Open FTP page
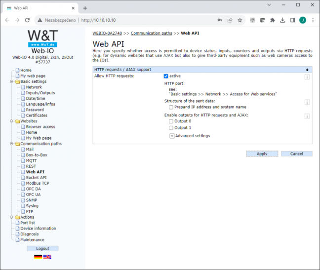 (x=30, y=211)
